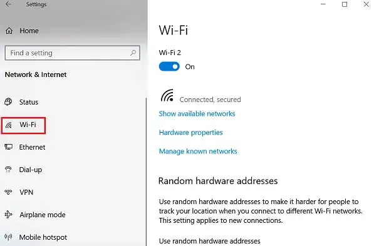Click Manage known networks link
Screen dimensions: 374x246
tap(198, 151)
